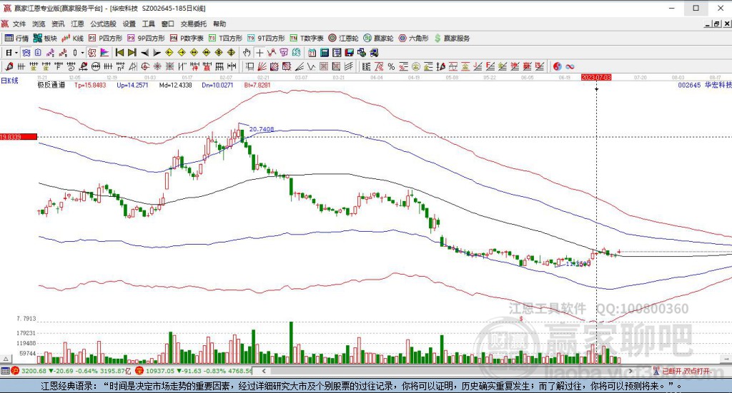Open the T数字表 time table
732x393 pixels.
[307, 39]
